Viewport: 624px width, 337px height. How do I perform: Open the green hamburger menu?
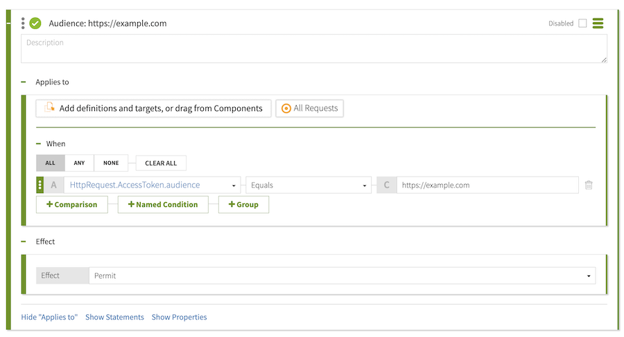598,24
